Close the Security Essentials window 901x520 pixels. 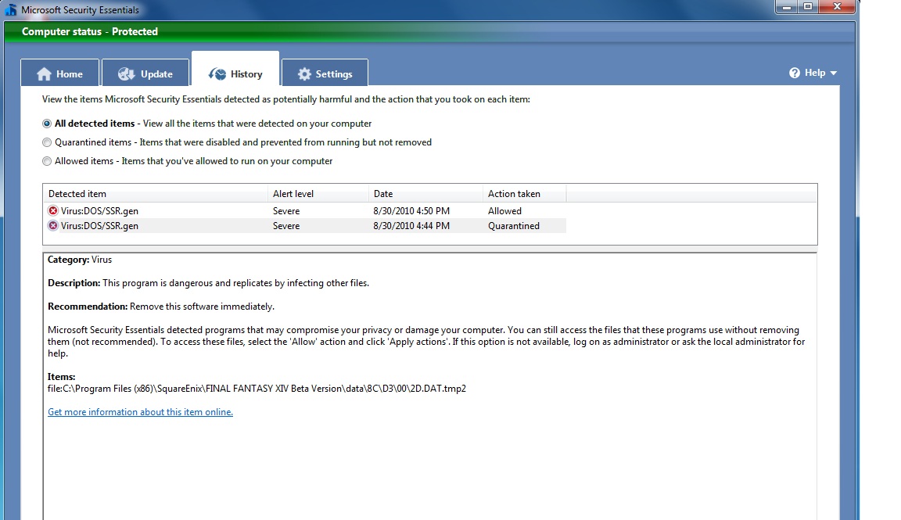pyautogui.click(x=837, y=7)
